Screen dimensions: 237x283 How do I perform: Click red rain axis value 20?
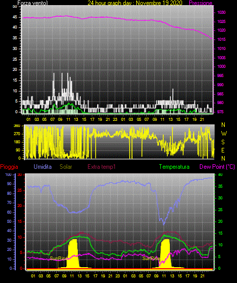point(20,206)
